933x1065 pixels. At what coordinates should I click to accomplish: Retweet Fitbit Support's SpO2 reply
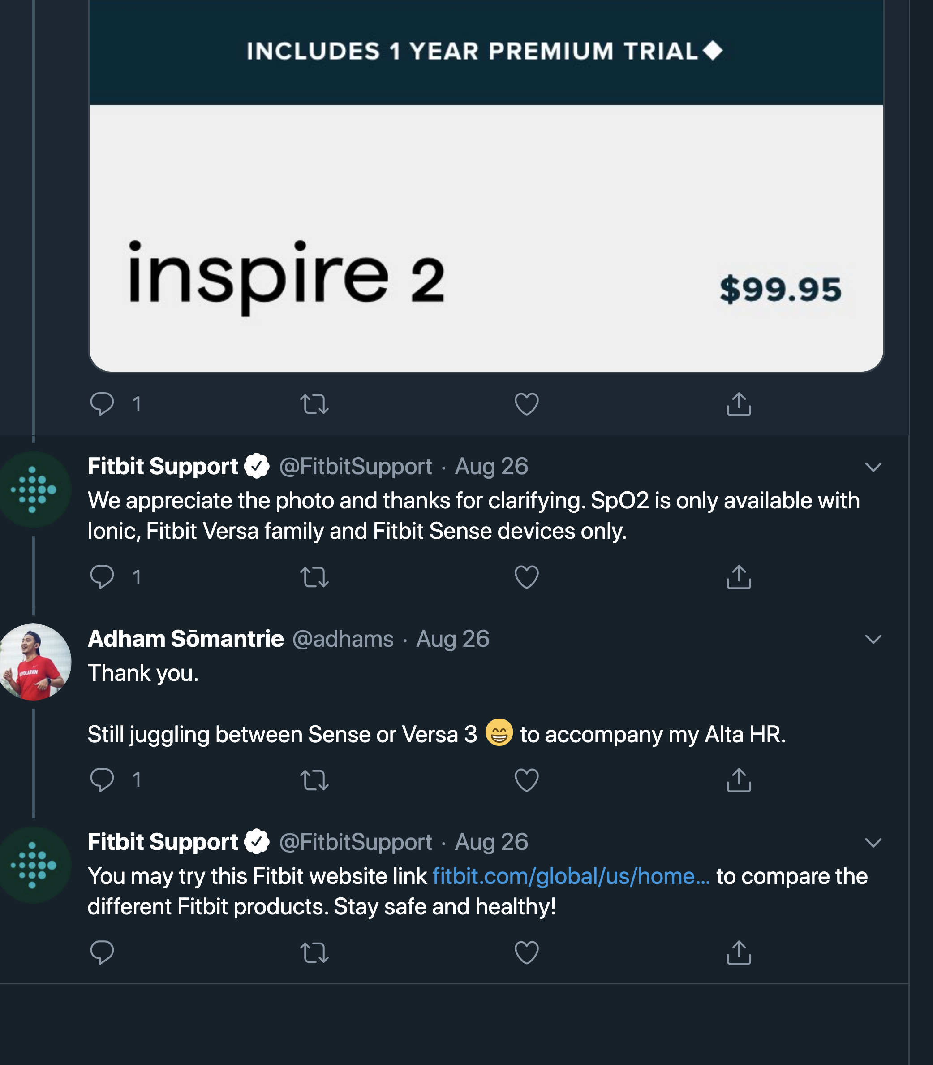314,577
